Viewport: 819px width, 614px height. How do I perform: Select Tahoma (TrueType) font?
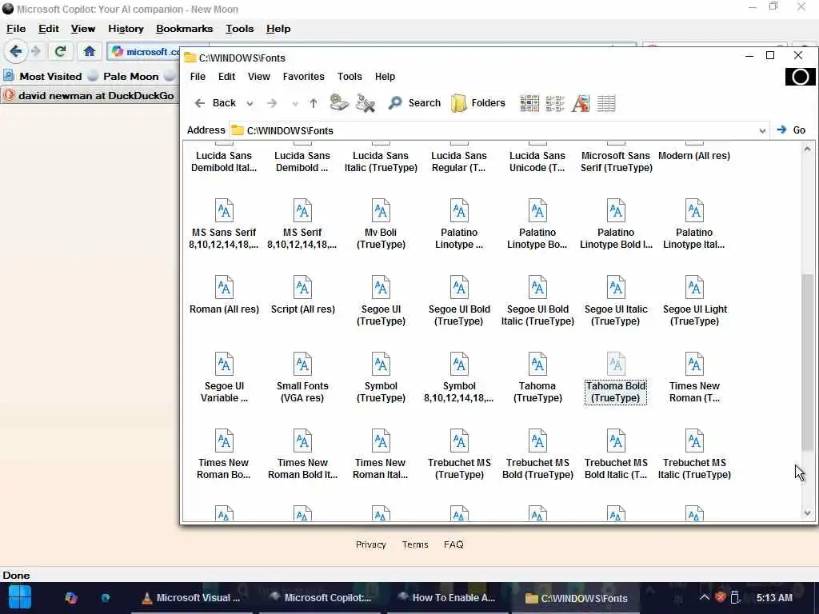[x=537, y=377]
